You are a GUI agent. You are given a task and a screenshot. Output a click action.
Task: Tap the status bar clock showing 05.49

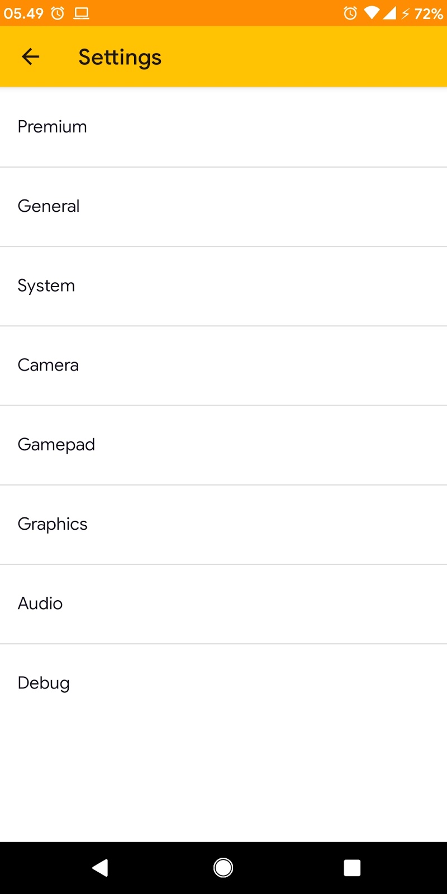tap(23, 13)
